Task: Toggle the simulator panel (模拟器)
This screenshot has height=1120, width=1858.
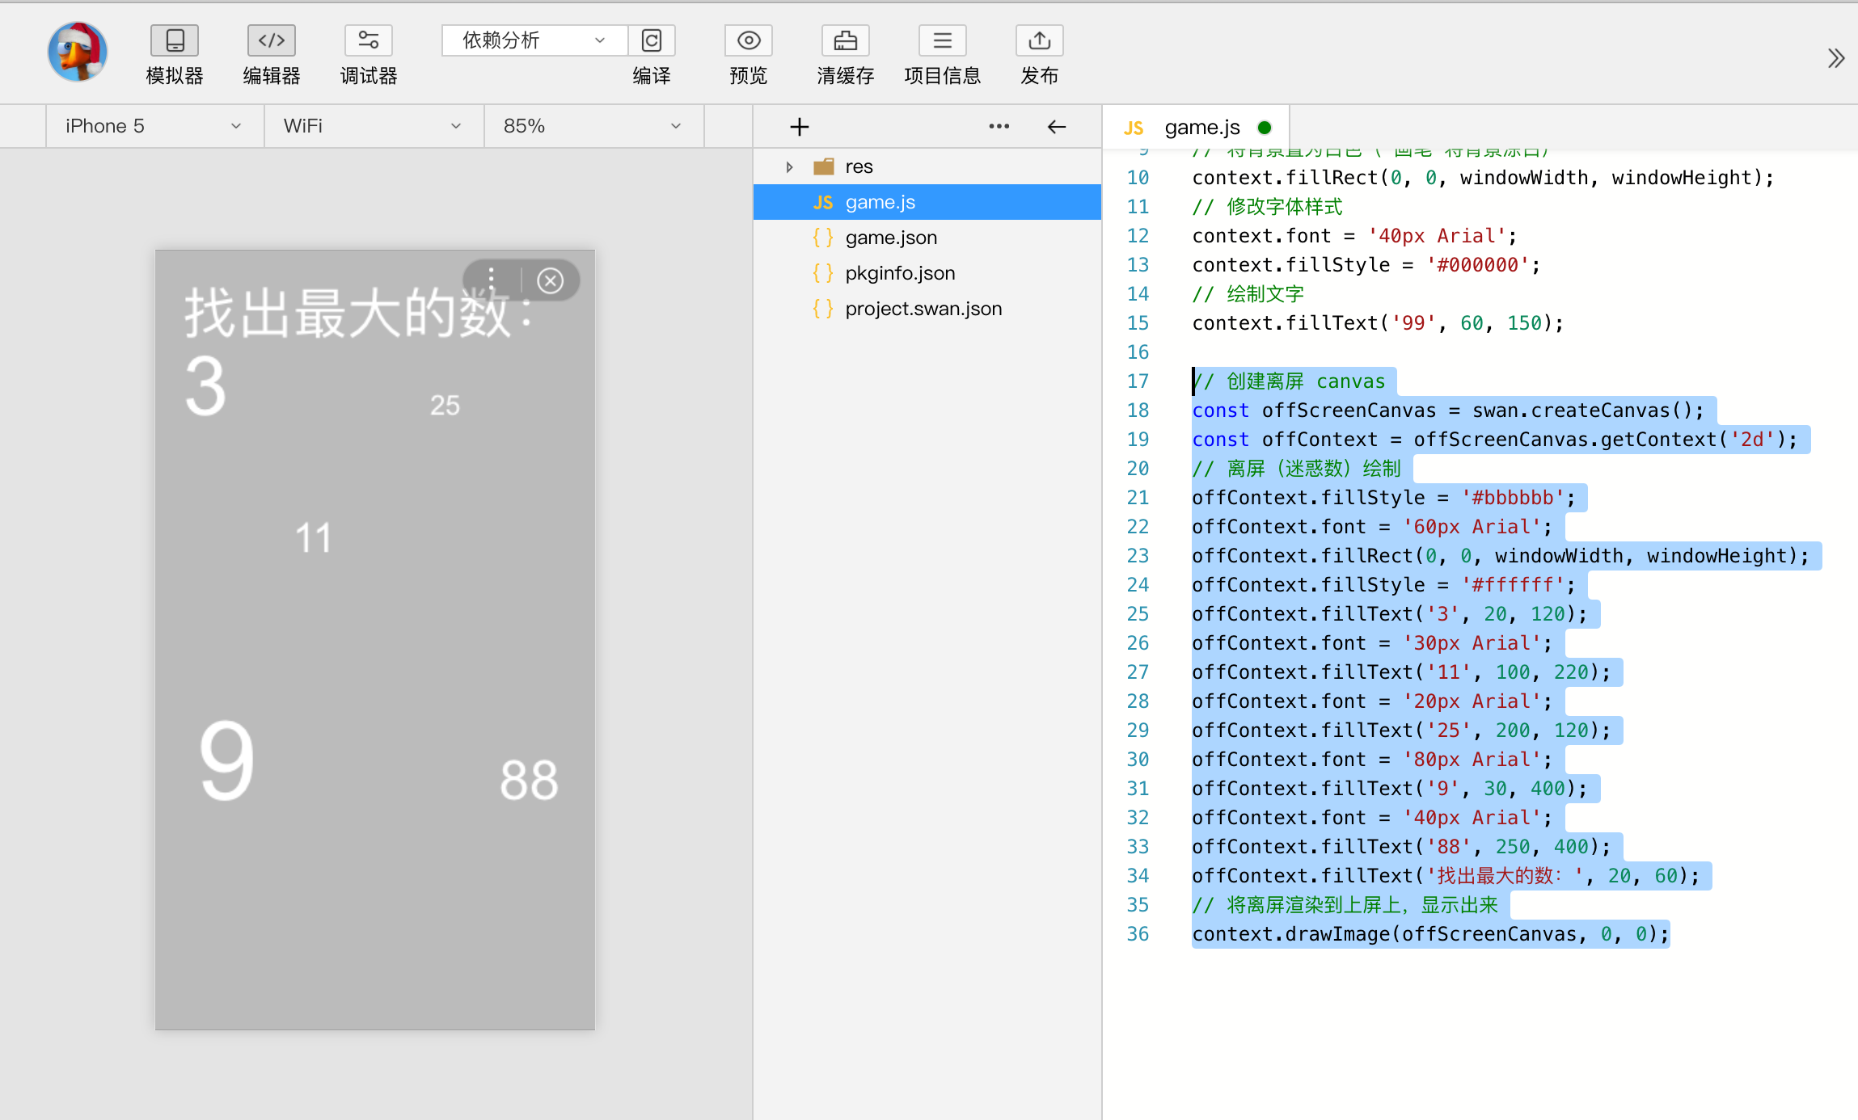Action: pyautogui.click(x=175, y=40)
